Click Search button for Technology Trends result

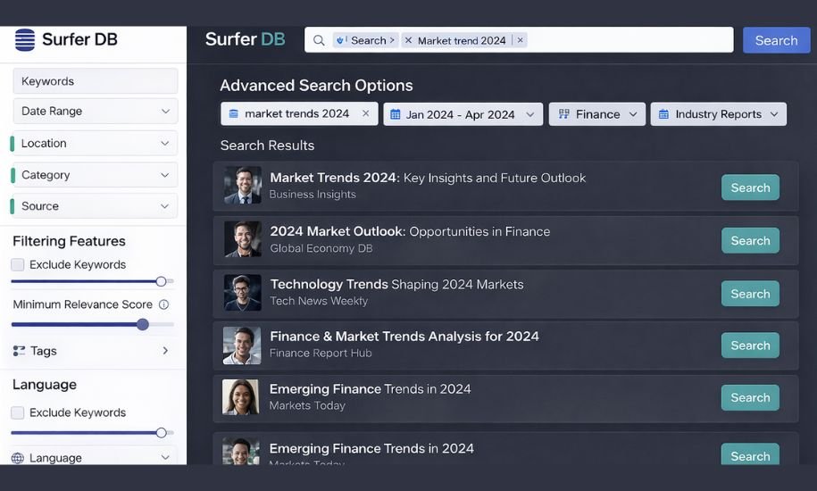coord(750,294)
